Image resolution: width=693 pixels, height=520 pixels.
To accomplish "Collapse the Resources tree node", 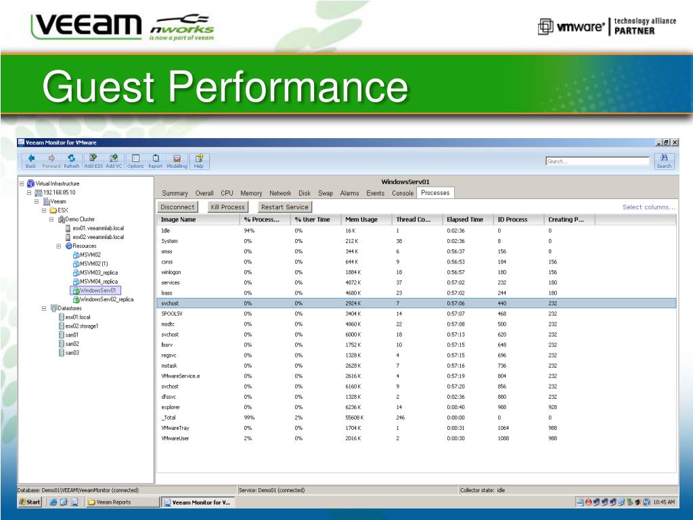I will coord(59,246).
